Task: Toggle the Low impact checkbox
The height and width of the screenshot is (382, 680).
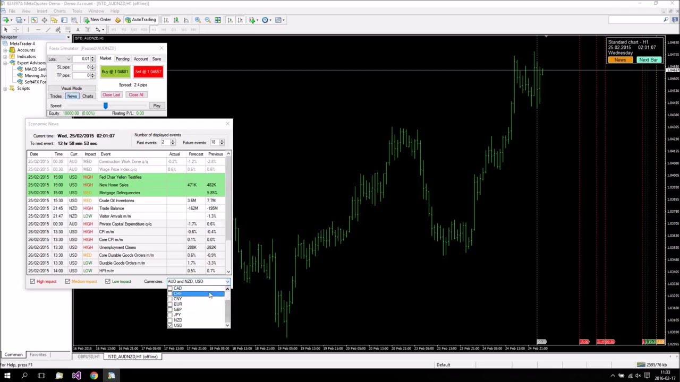Action: (108, 281)
